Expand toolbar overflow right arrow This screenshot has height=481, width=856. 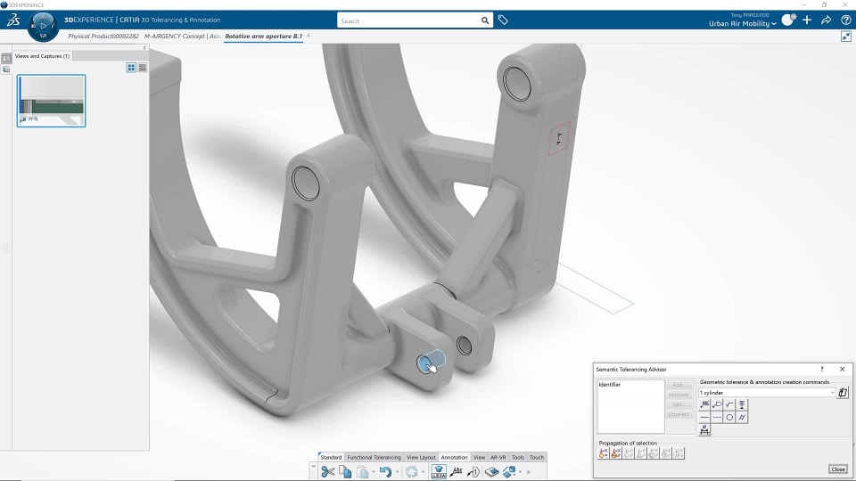529,472
